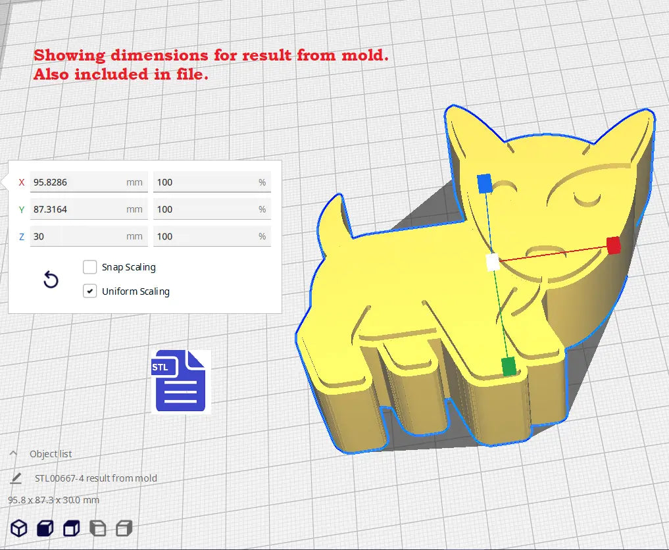
Task: Click the pencil edit icon beside STL00667-4
Action: click(x=16, y=478)
